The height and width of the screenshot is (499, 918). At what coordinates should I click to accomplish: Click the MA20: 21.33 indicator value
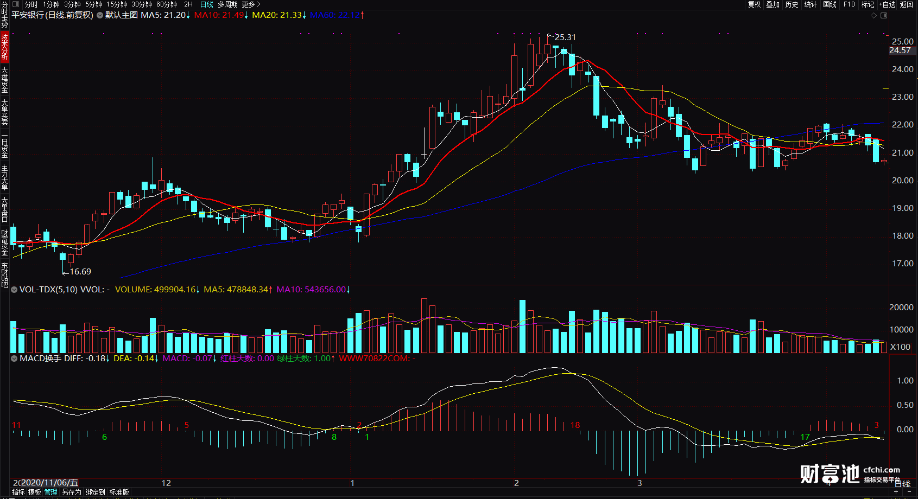click(279, 15)
